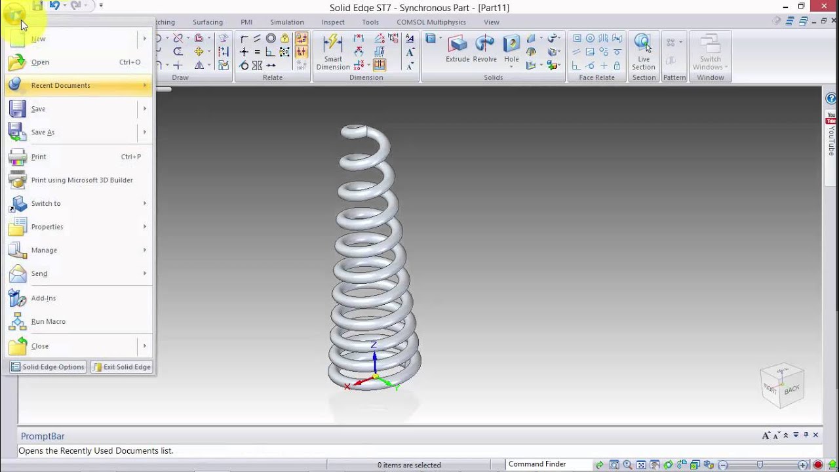Click the Solid Edge Options button
The image size is (839, 472).
47,367
